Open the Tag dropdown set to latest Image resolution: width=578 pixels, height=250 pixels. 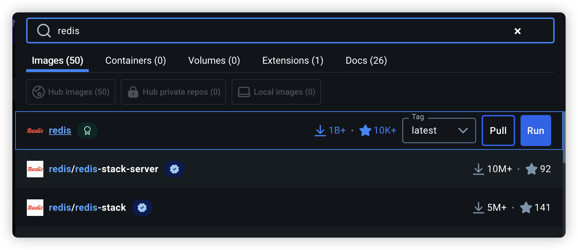coord(439,131)
